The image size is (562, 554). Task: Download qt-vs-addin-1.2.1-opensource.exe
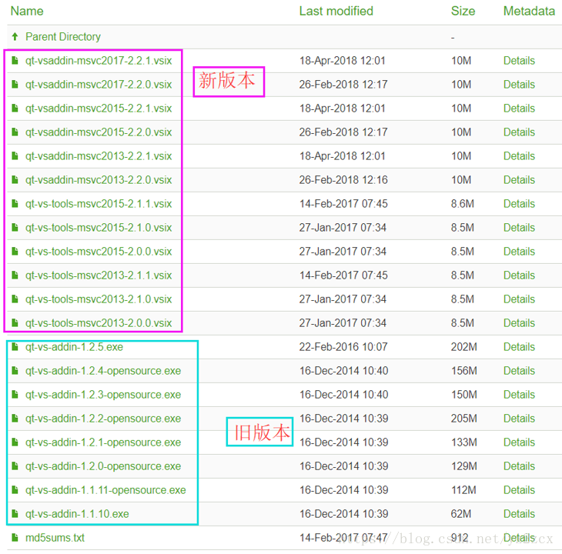pyautogui.click(x=103, y=442)
